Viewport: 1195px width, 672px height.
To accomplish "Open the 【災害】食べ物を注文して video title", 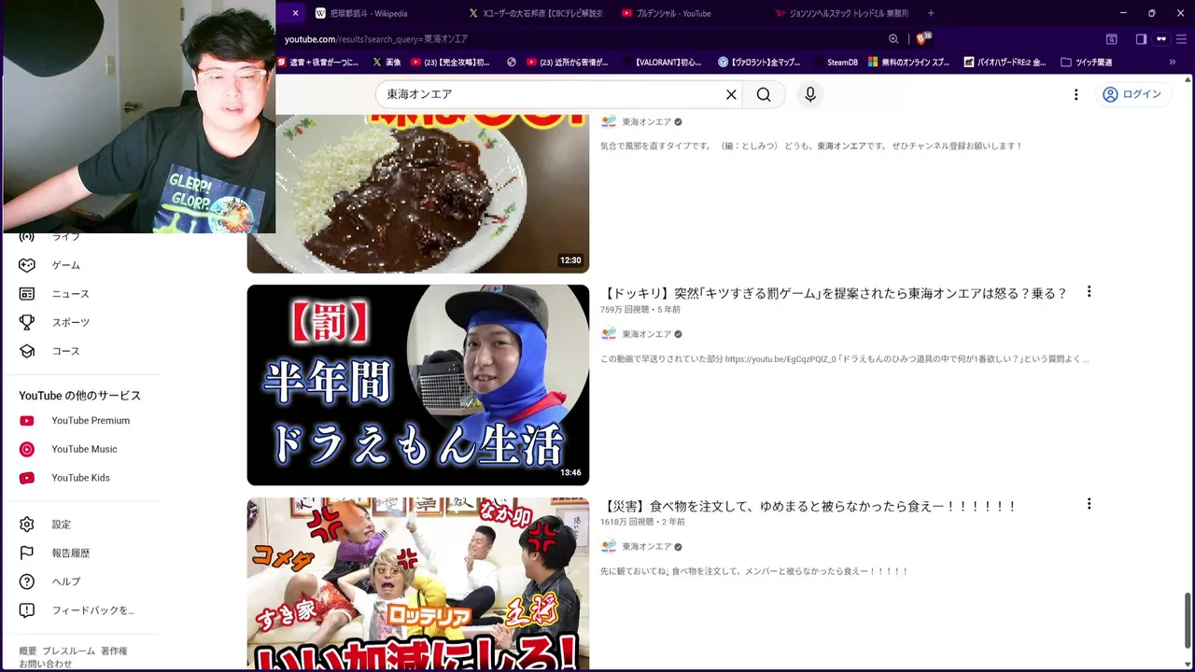I will coord(808,506).
